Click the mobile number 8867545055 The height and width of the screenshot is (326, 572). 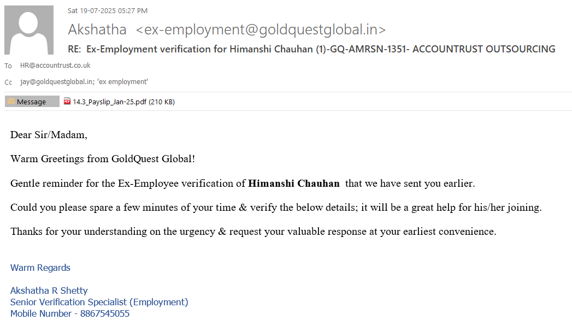[x=105, y=314]
